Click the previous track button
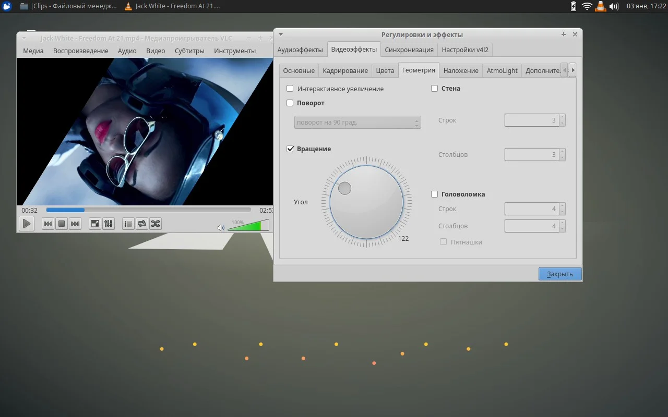This screenshot has width=668, height=417. pos(47,224)
